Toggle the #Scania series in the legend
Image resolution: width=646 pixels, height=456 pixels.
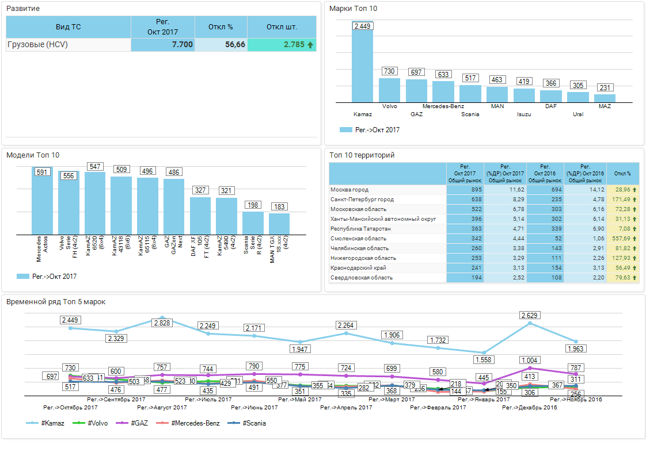[x=246, y=423]
